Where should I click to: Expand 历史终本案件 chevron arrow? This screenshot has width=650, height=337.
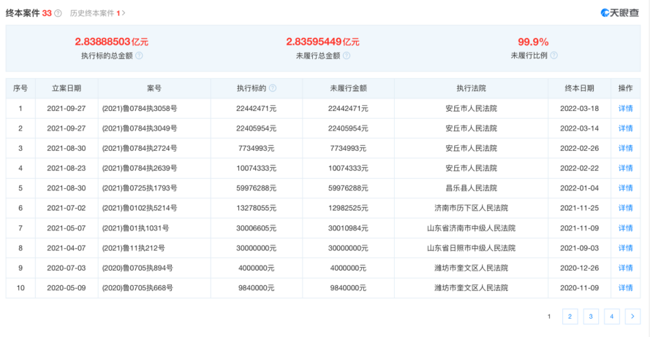point(124,13)
